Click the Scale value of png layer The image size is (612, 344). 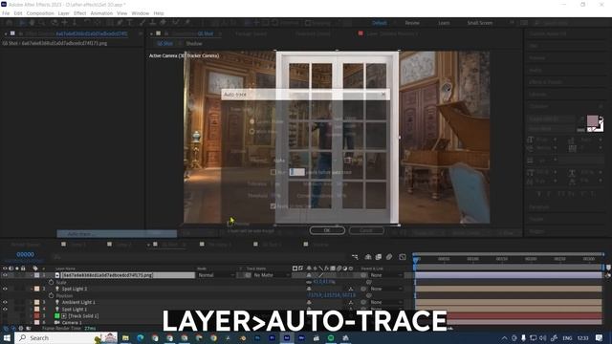tap(324, 282)
